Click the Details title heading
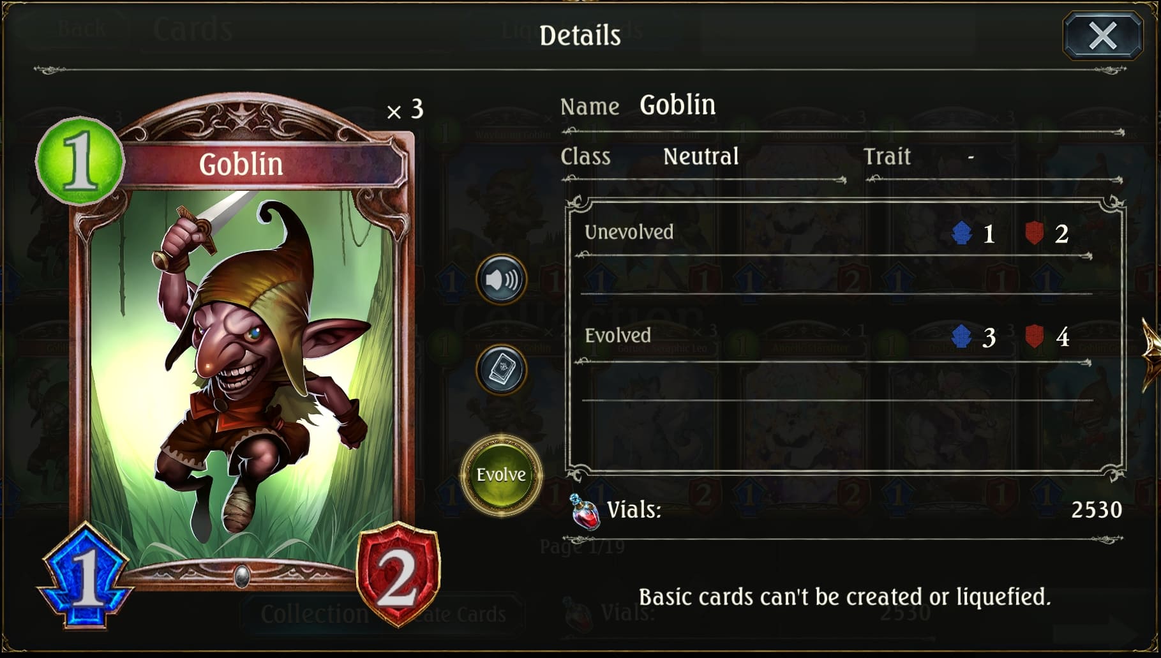The height and width of the screenshot is (658, 1161). 580,36
